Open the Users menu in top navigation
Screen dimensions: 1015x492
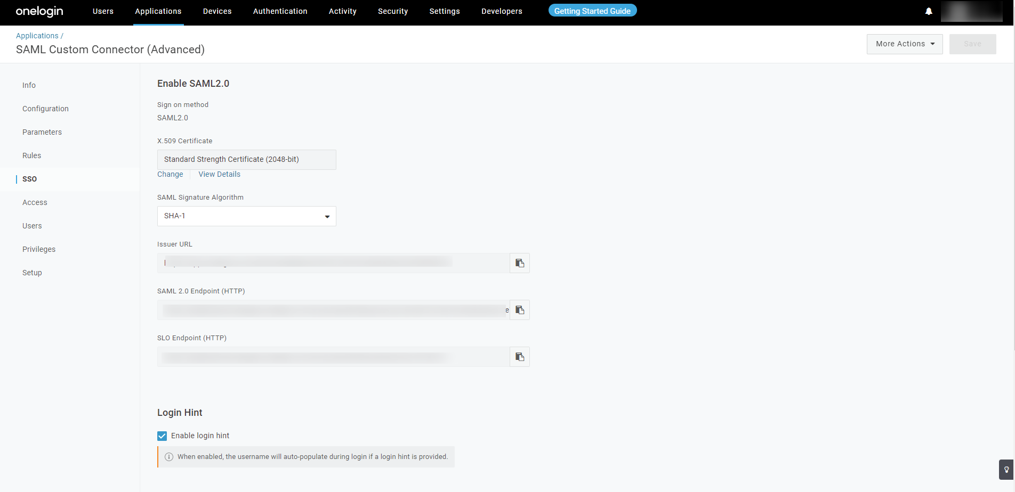click(103, 11)
